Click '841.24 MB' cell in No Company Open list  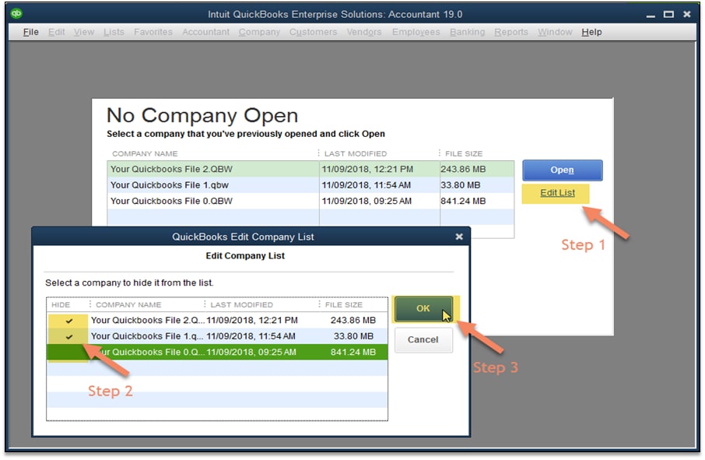pyautogui.click(x=463, y=201)
